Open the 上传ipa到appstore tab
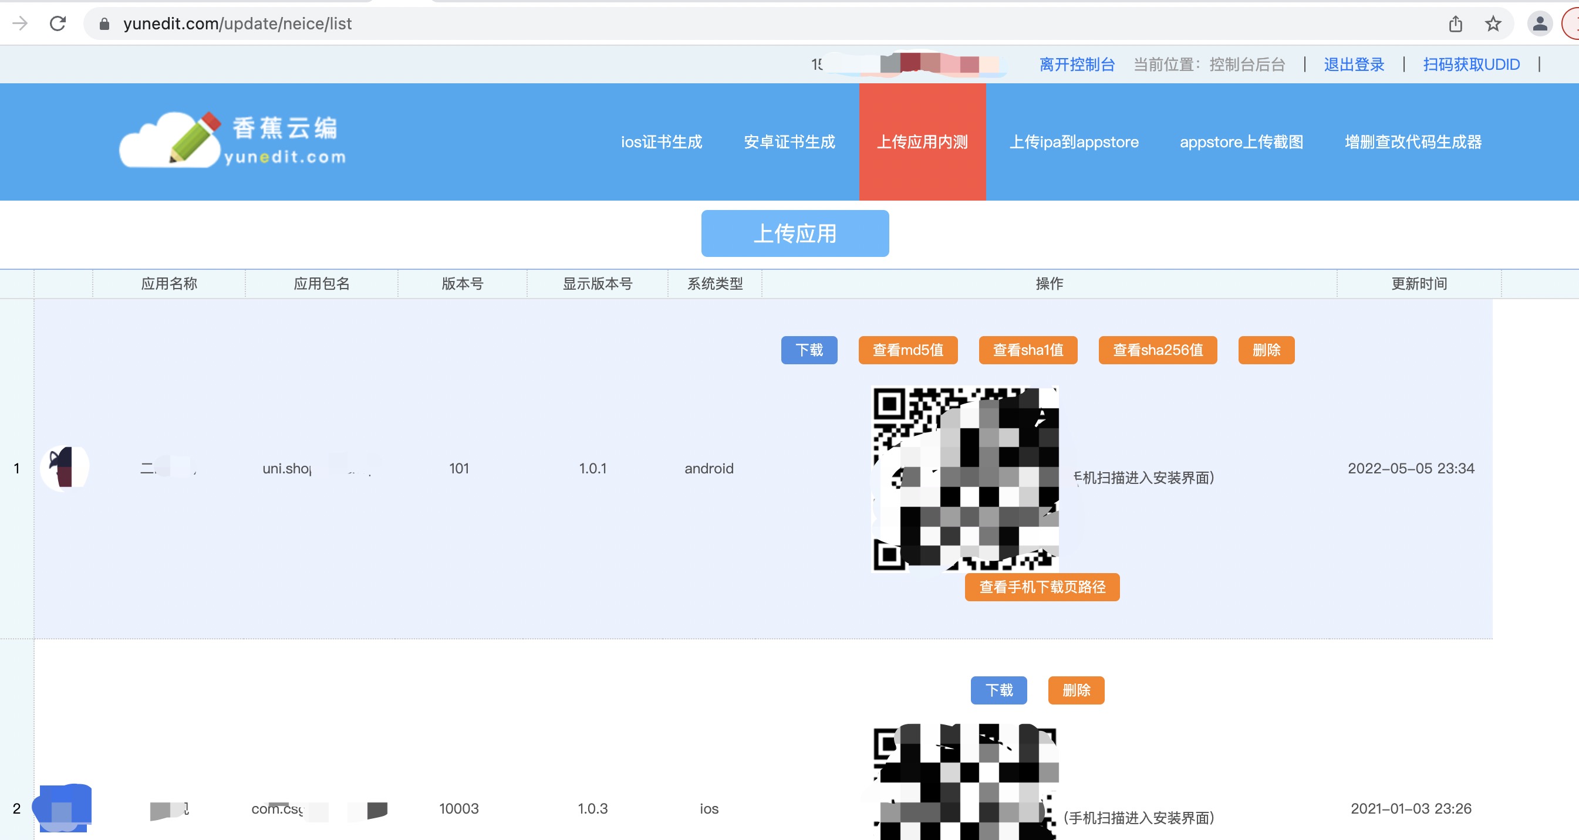Viewport: 1579px width, 840px height. coord(1073,142)
